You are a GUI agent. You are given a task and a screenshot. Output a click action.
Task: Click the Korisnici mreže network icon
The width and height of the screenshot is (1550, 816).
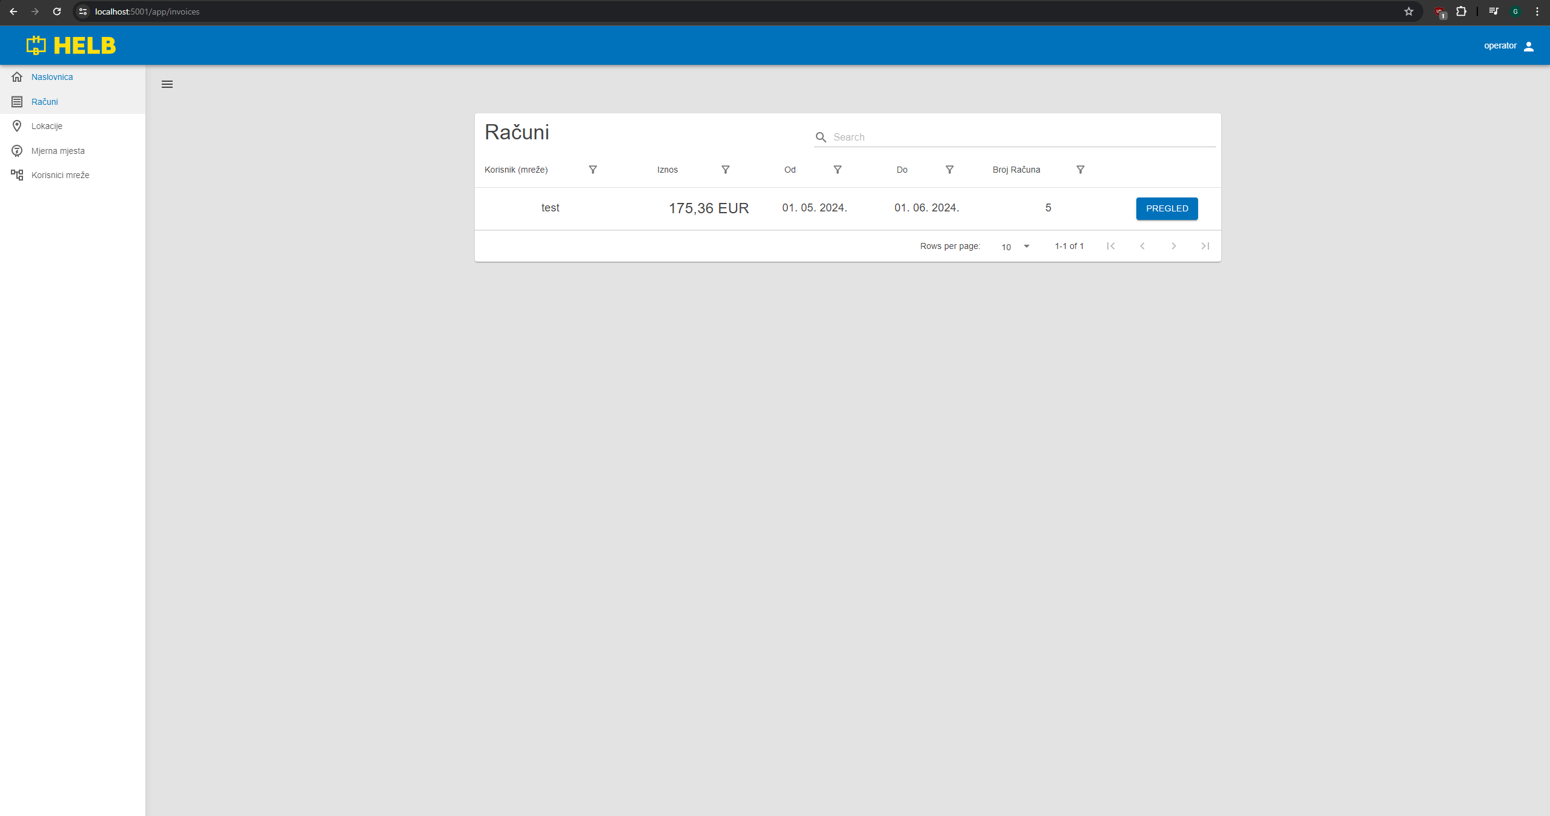17,175
